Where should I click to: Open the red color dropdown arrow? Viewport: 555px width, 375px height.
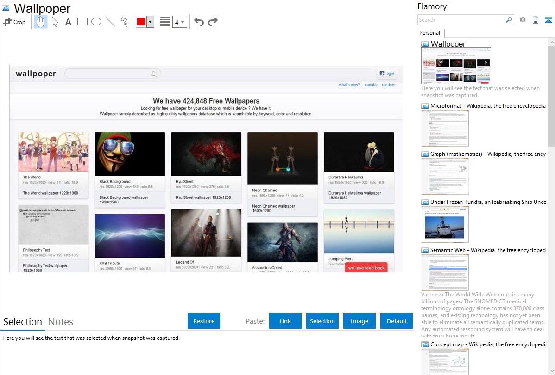150,22
